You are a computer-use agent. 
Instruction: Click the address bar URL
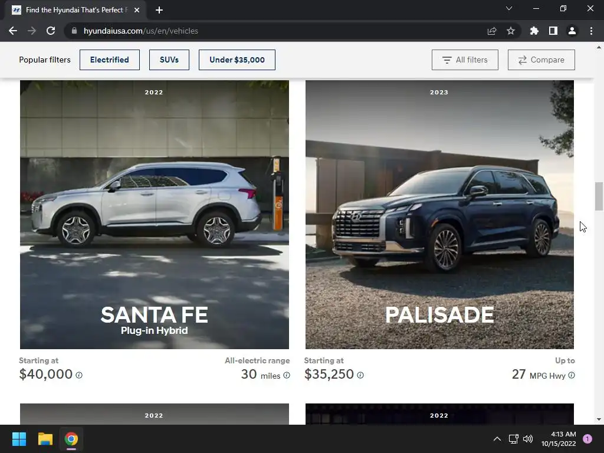point(140,31)
